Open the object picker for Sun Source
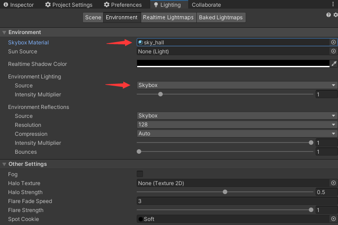 click(x=333, y=51)
